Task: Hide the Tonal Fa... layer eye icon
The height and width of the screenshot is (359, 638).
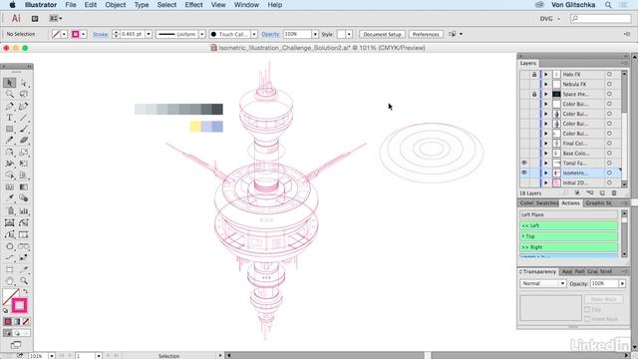Action: coord(524,163)
